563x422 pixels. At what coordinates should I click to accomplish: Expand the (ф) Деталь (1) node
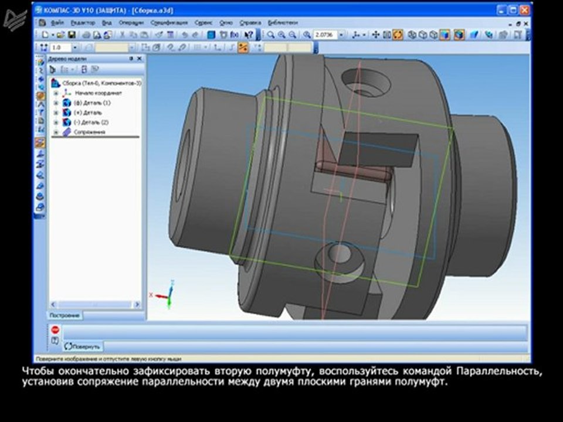point(56,103)
